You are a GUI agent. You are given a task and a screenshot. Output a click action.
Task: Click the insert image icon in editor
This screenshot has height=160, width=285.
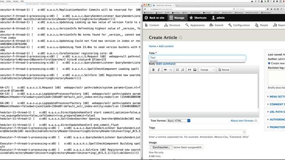(x=195, y=70)
